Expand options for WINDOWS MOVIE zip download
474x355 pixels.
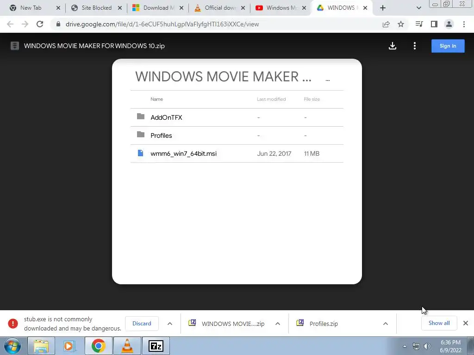click(278, 324)
